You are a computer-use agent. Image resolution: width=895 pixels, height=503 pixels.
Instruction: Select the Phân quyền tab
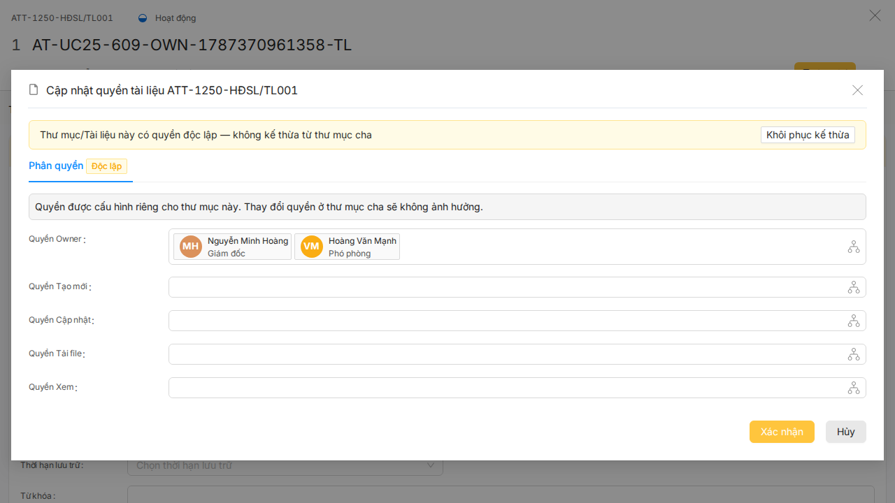[x=56, y=166]
